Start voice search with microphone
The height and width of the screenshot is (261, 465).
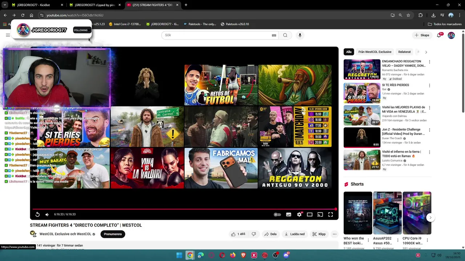(x=300, y=35)
